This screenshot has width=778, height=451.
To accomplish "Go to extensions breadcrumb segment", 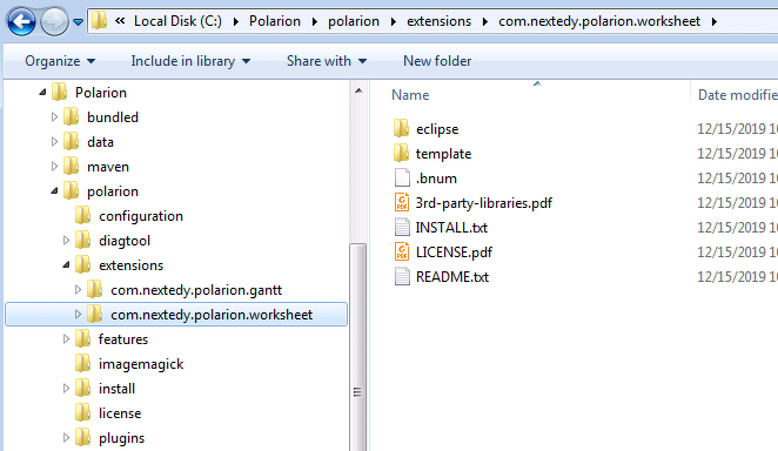I will (x=439, y=21).
